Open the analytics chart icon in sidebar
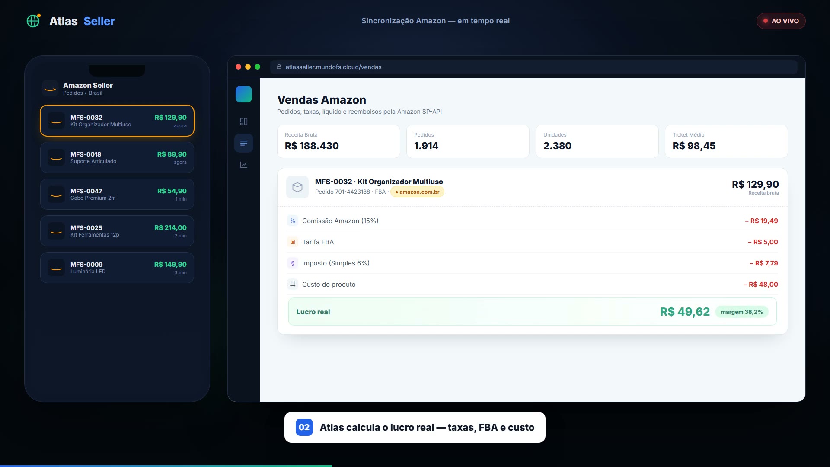 click(244, 165)
